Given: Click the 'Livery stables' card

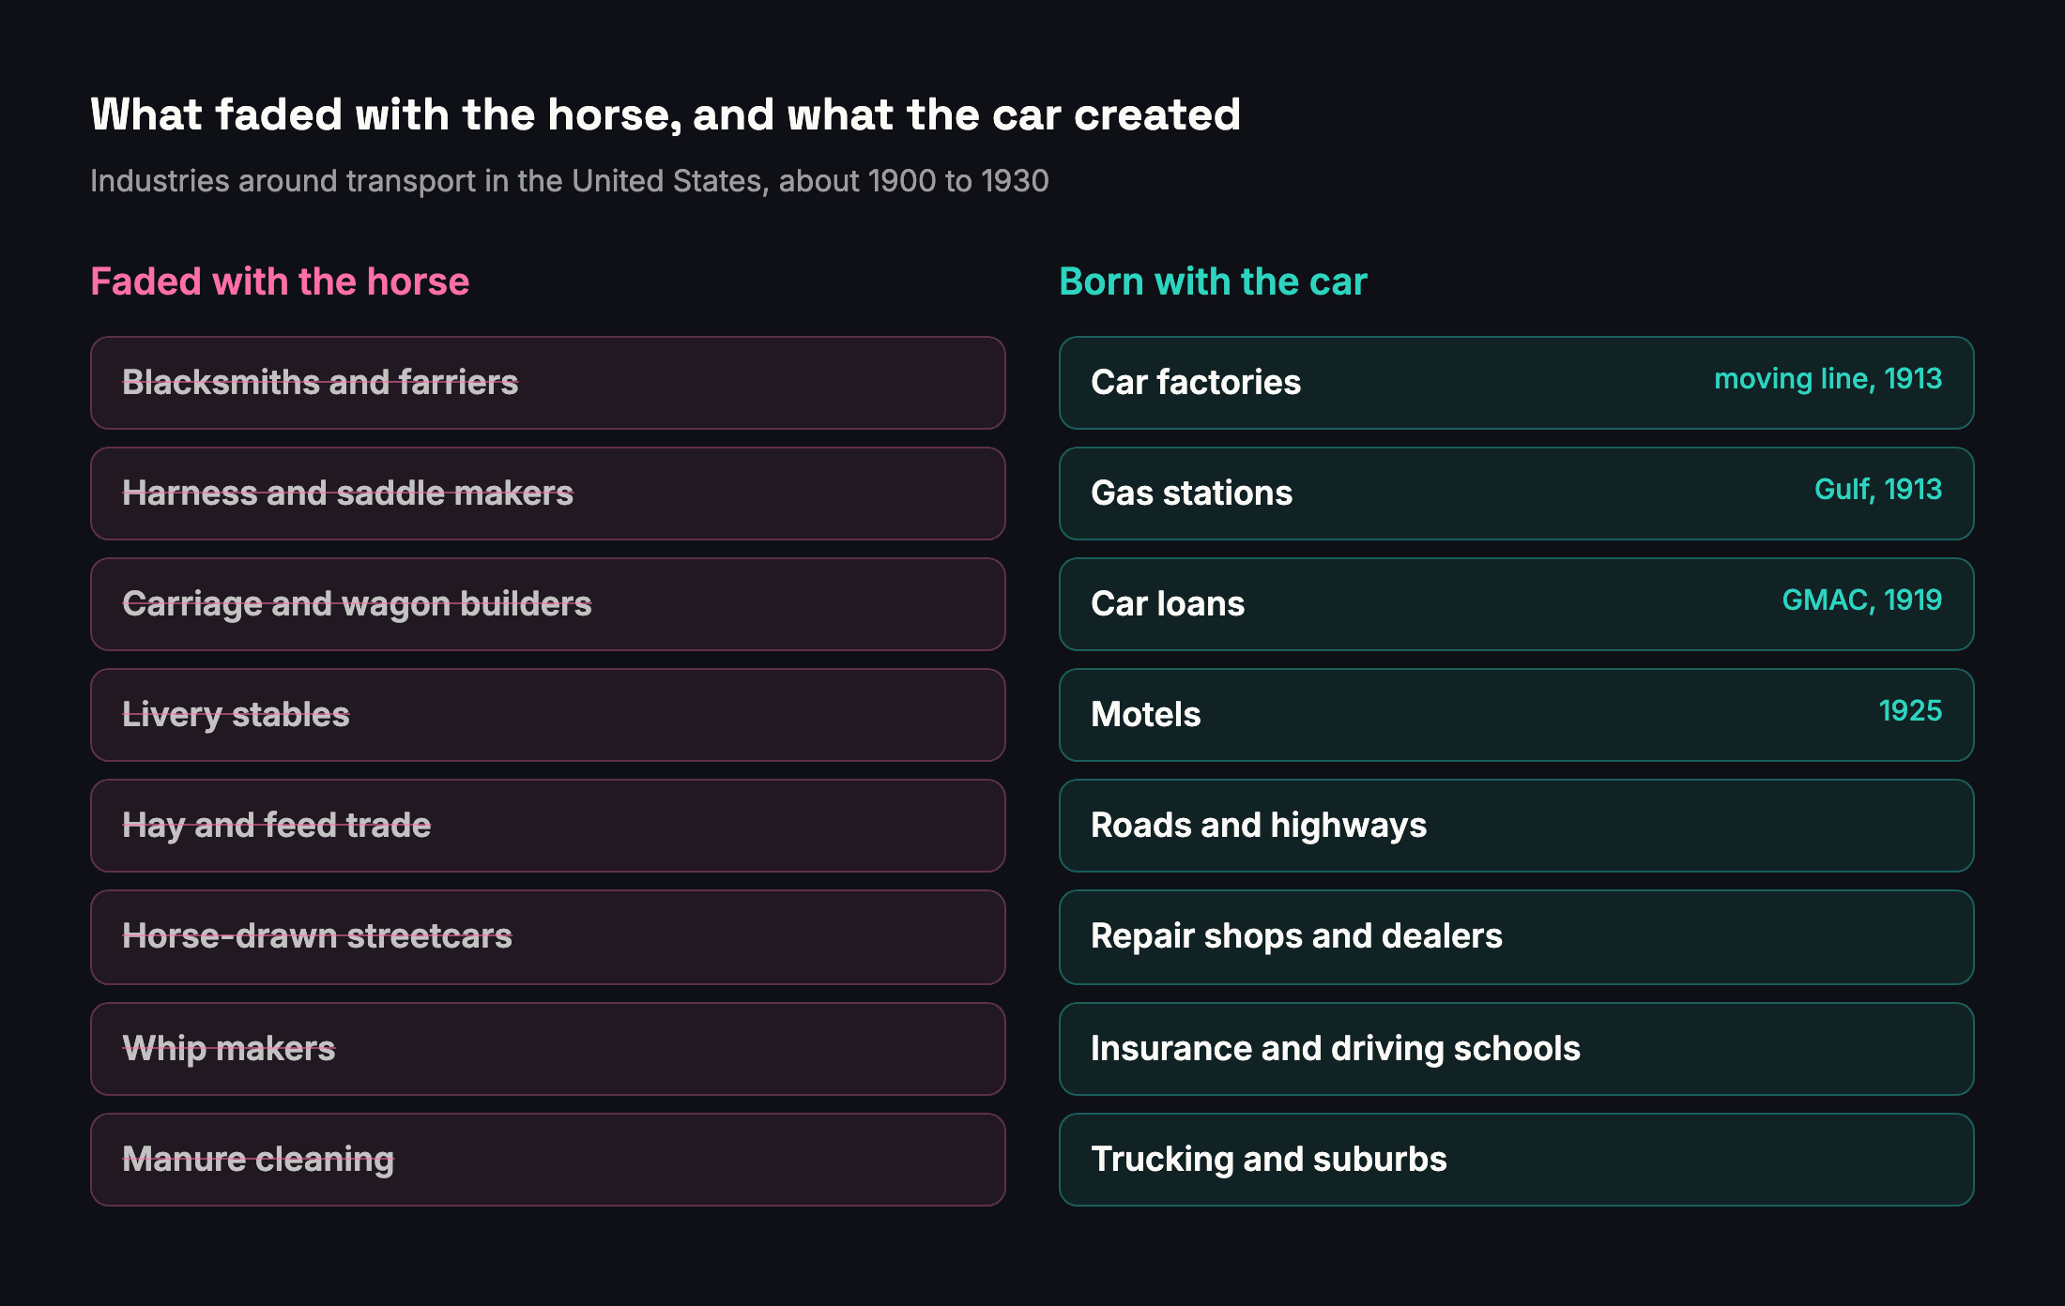Looking at the screenshot, I should point(548,715).
